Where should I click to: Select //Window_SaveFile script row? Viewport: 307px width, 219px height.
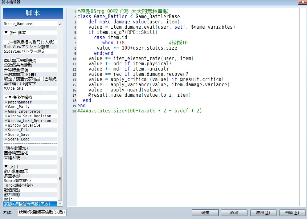point(30,125)
